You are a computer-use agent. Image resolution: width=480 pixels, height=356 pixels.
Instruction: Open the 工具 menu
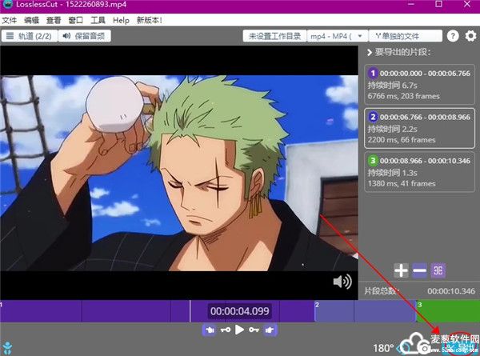click(x=98, y=20)
